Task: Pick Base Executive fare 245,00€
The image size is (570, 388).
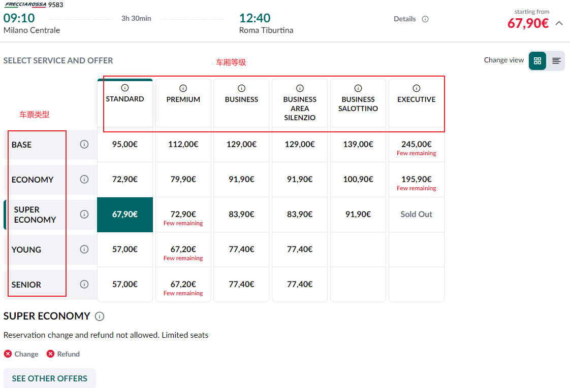Action: pyautogui.click(x=417, y=145)
